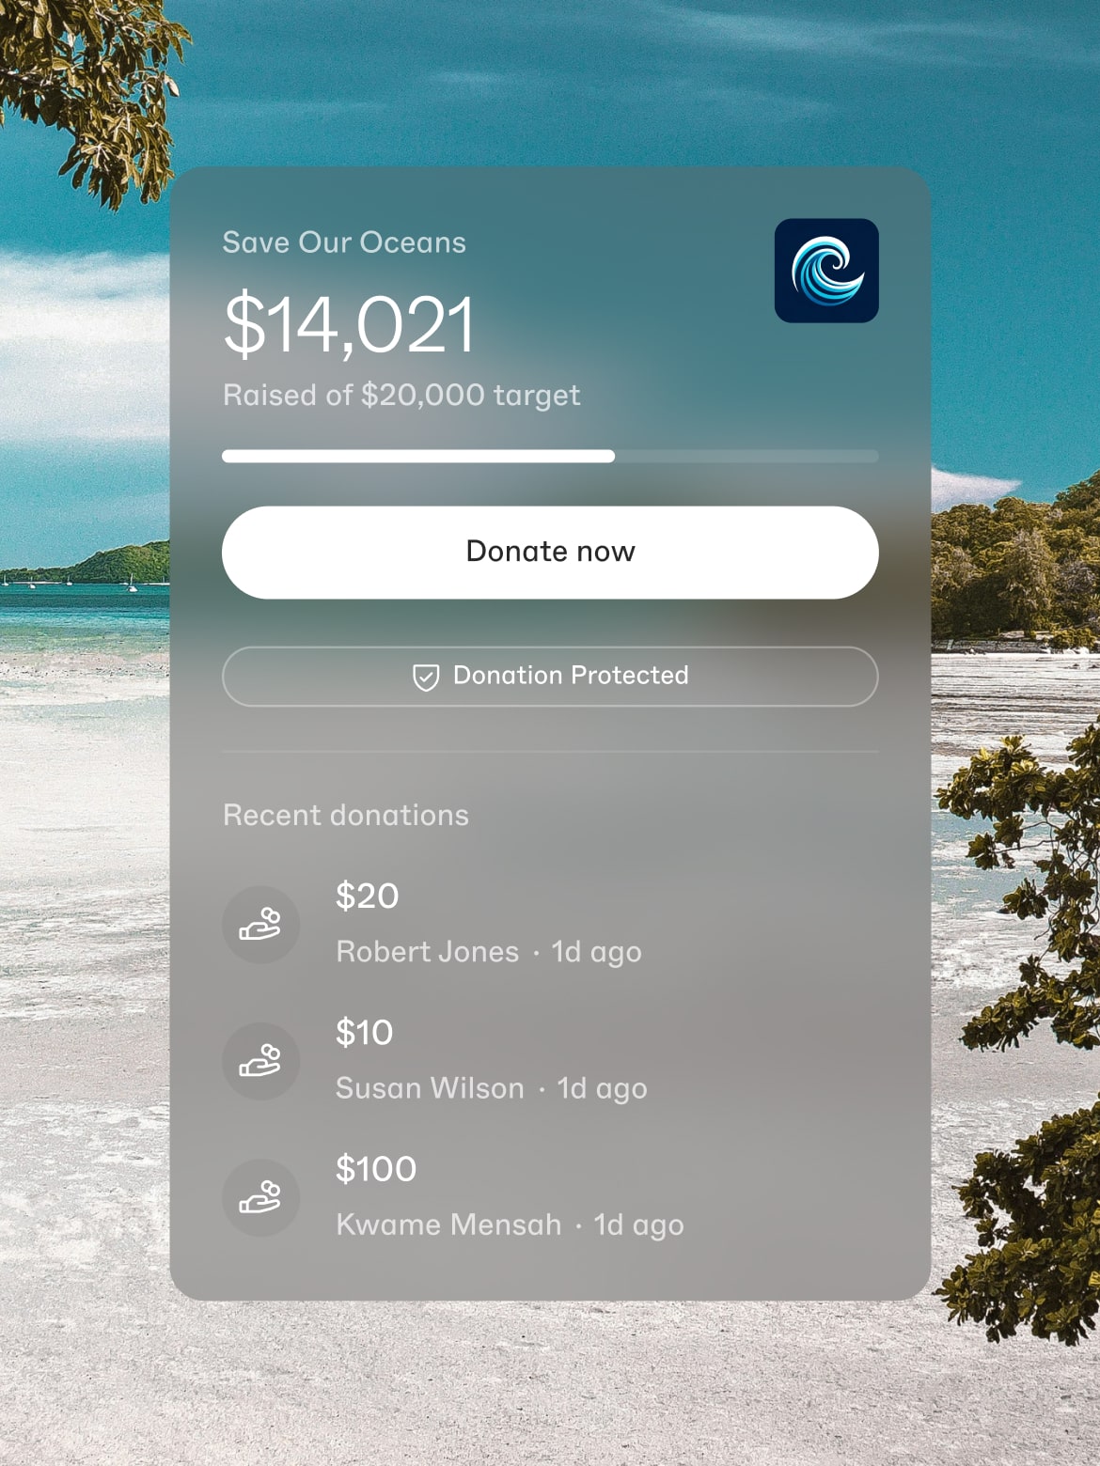Click the donation hand icon beside Kwame Mensah
1100x1466 pixels.
pos(260,1197)
